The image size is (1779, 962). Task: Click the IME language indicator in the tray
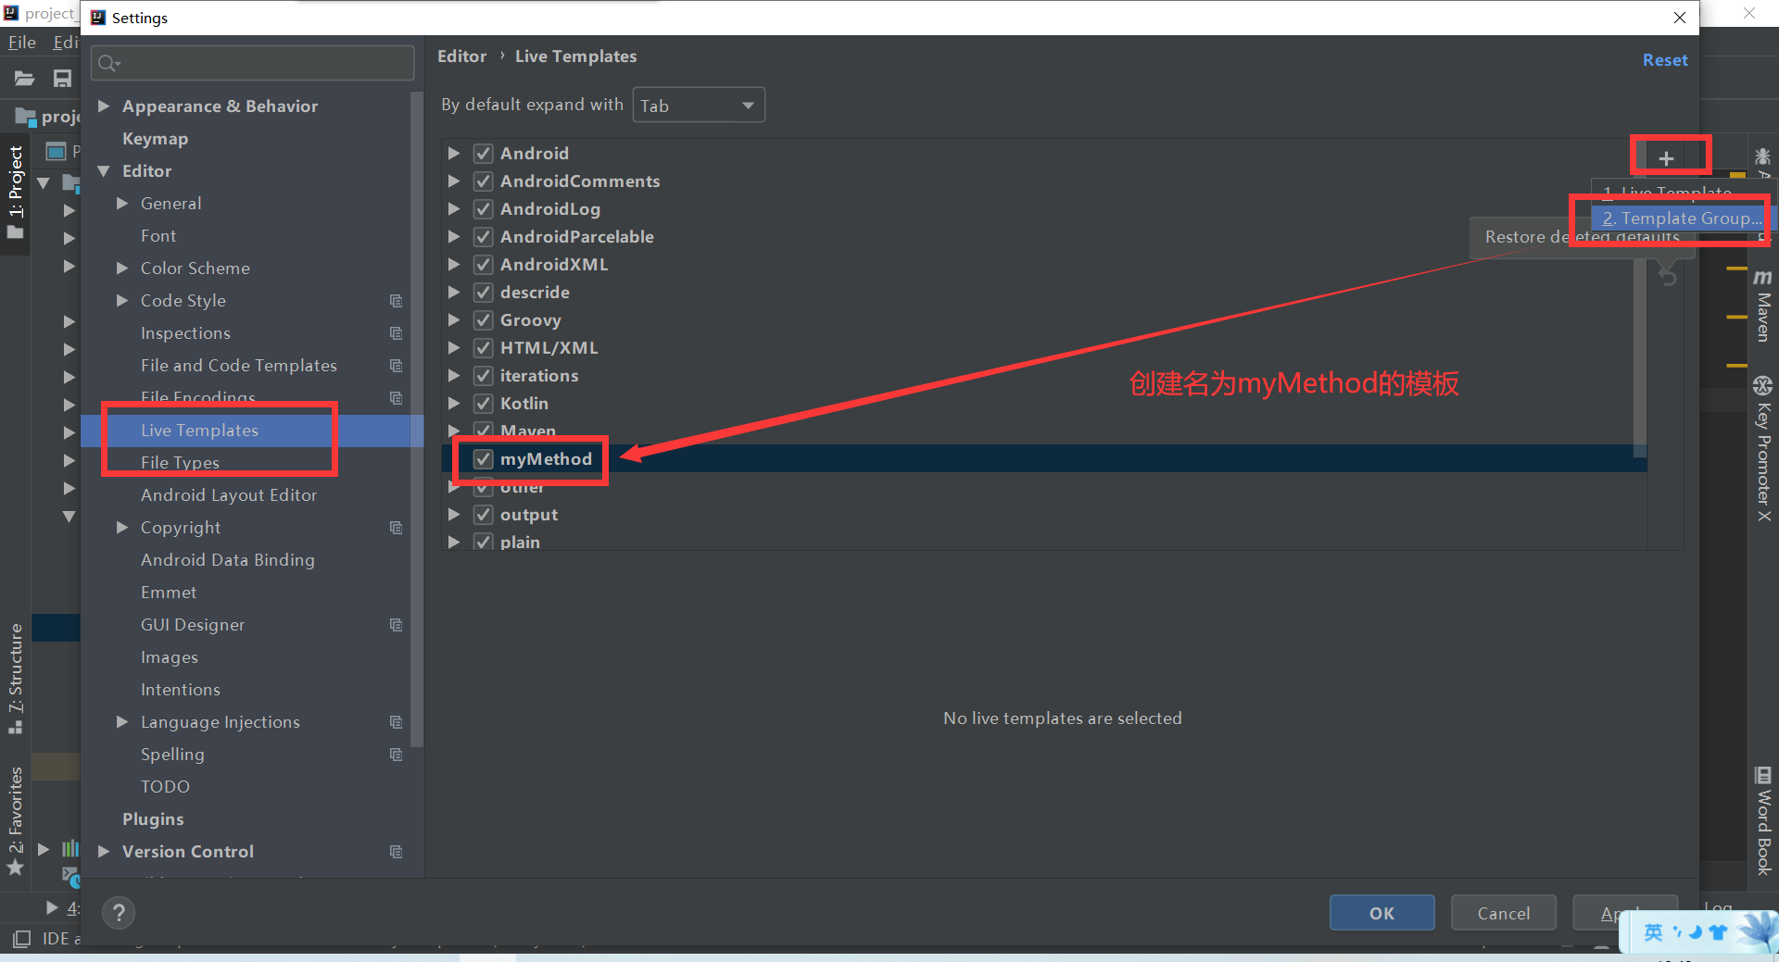(1653, 932)
